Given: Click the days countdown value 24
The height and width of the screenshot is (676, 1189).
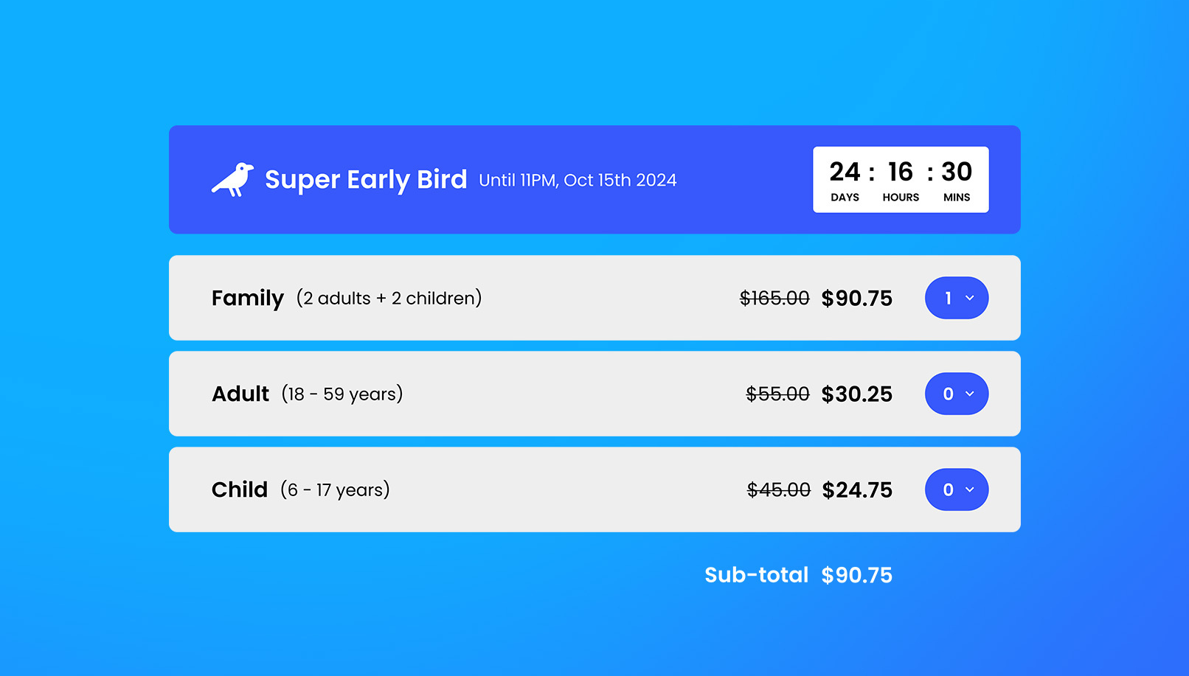Looking at the screenshot, I should [845, 172].
